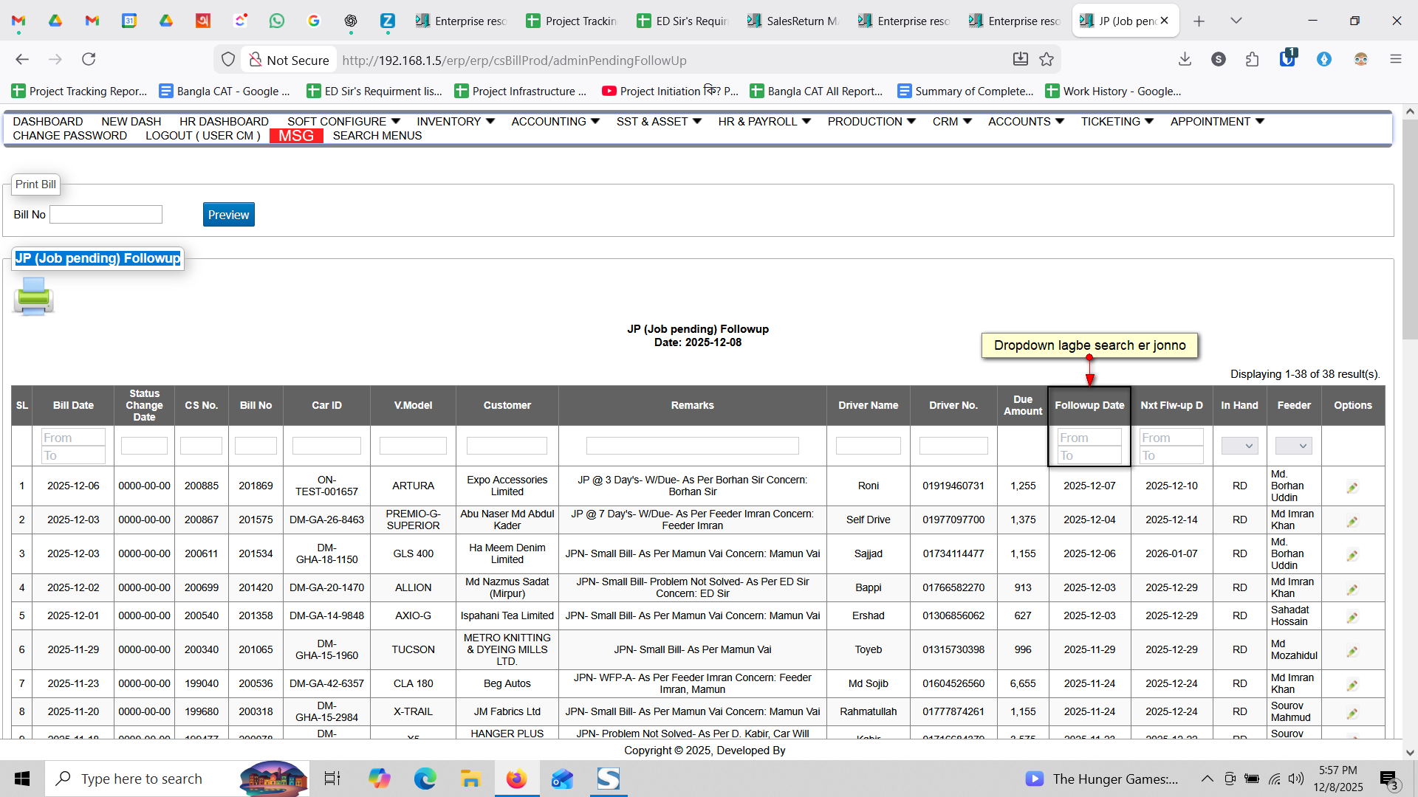The image size is (1418, 797).
Task: Open the Feeder filter dropdown
Action: 1293,446
